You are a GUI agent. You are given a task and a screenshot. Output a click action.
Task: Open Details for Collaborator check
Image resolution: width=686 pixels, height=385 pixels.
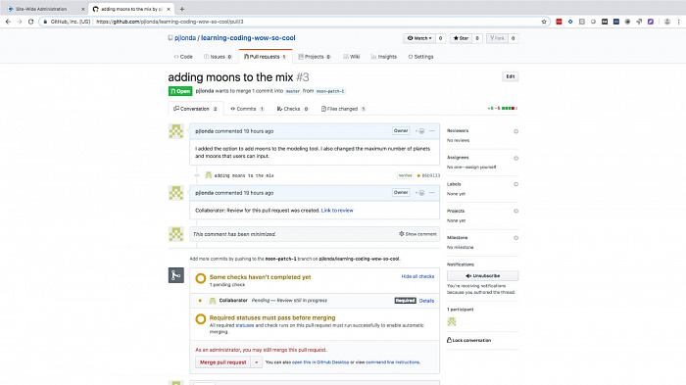pyautogui.click(x=426, y=301)
